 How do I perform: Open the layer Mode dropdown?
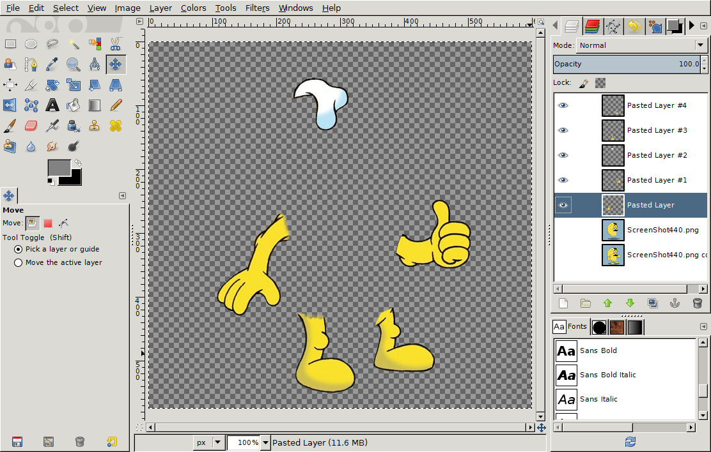coord(641,45)
